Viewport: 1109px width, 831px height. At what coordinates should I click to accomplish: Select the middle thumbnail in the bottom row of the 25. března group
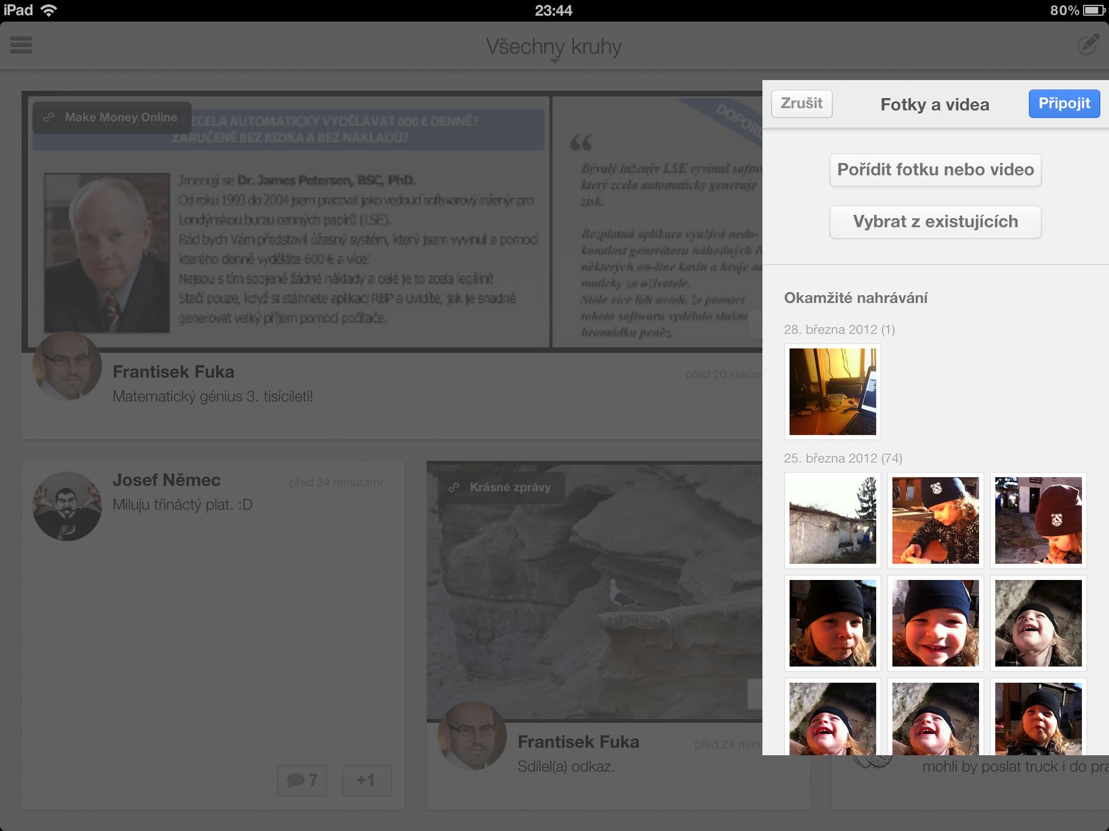point(935,717)
